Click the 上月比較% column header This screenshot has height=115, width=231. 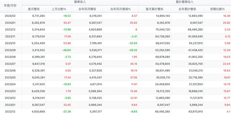[x=59, y=9]
